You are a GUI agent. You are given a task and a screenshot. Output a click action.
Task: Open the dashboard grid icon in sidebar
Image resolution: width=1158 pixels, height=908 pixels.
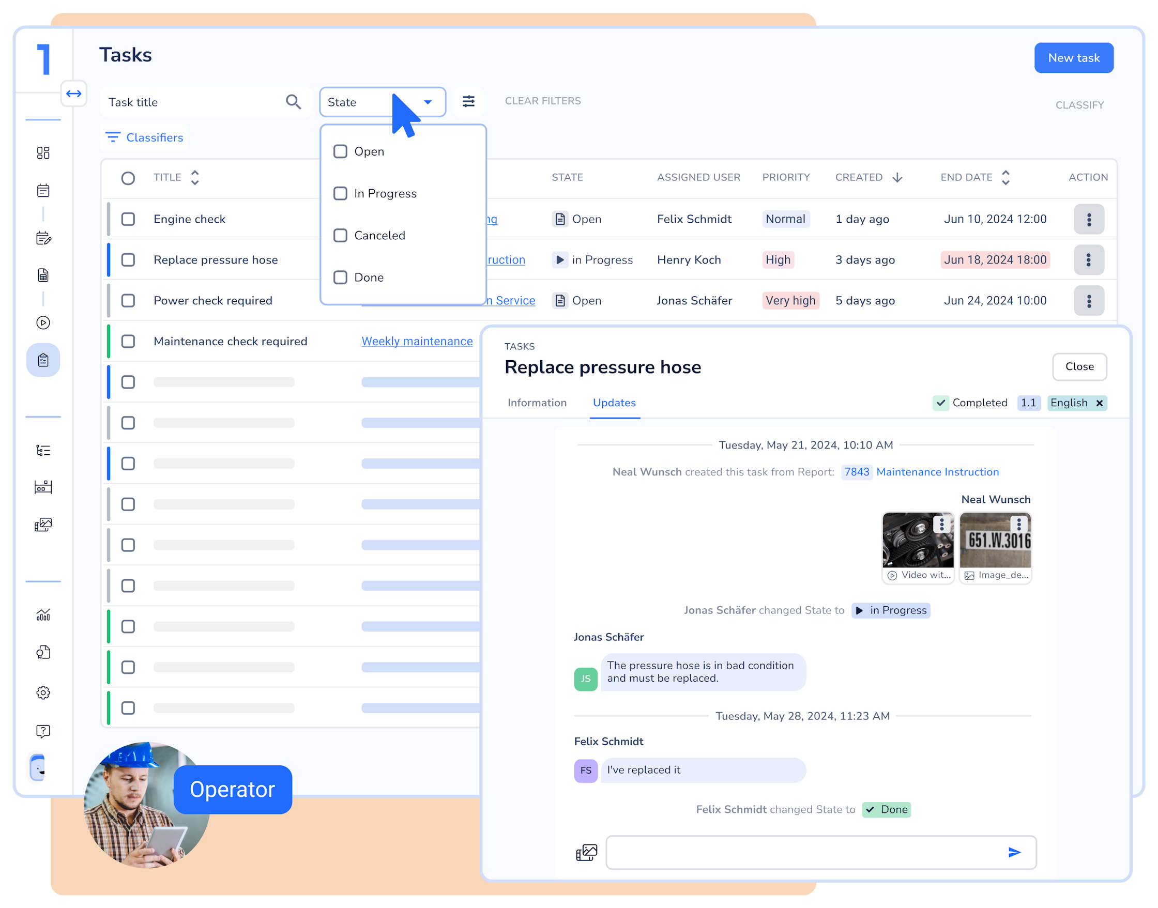tap(43, 153)
